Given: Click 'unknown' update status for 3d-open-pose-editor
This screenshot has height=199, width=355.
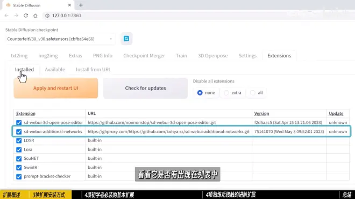Looking at the screenshot, I should pos(338,122).
